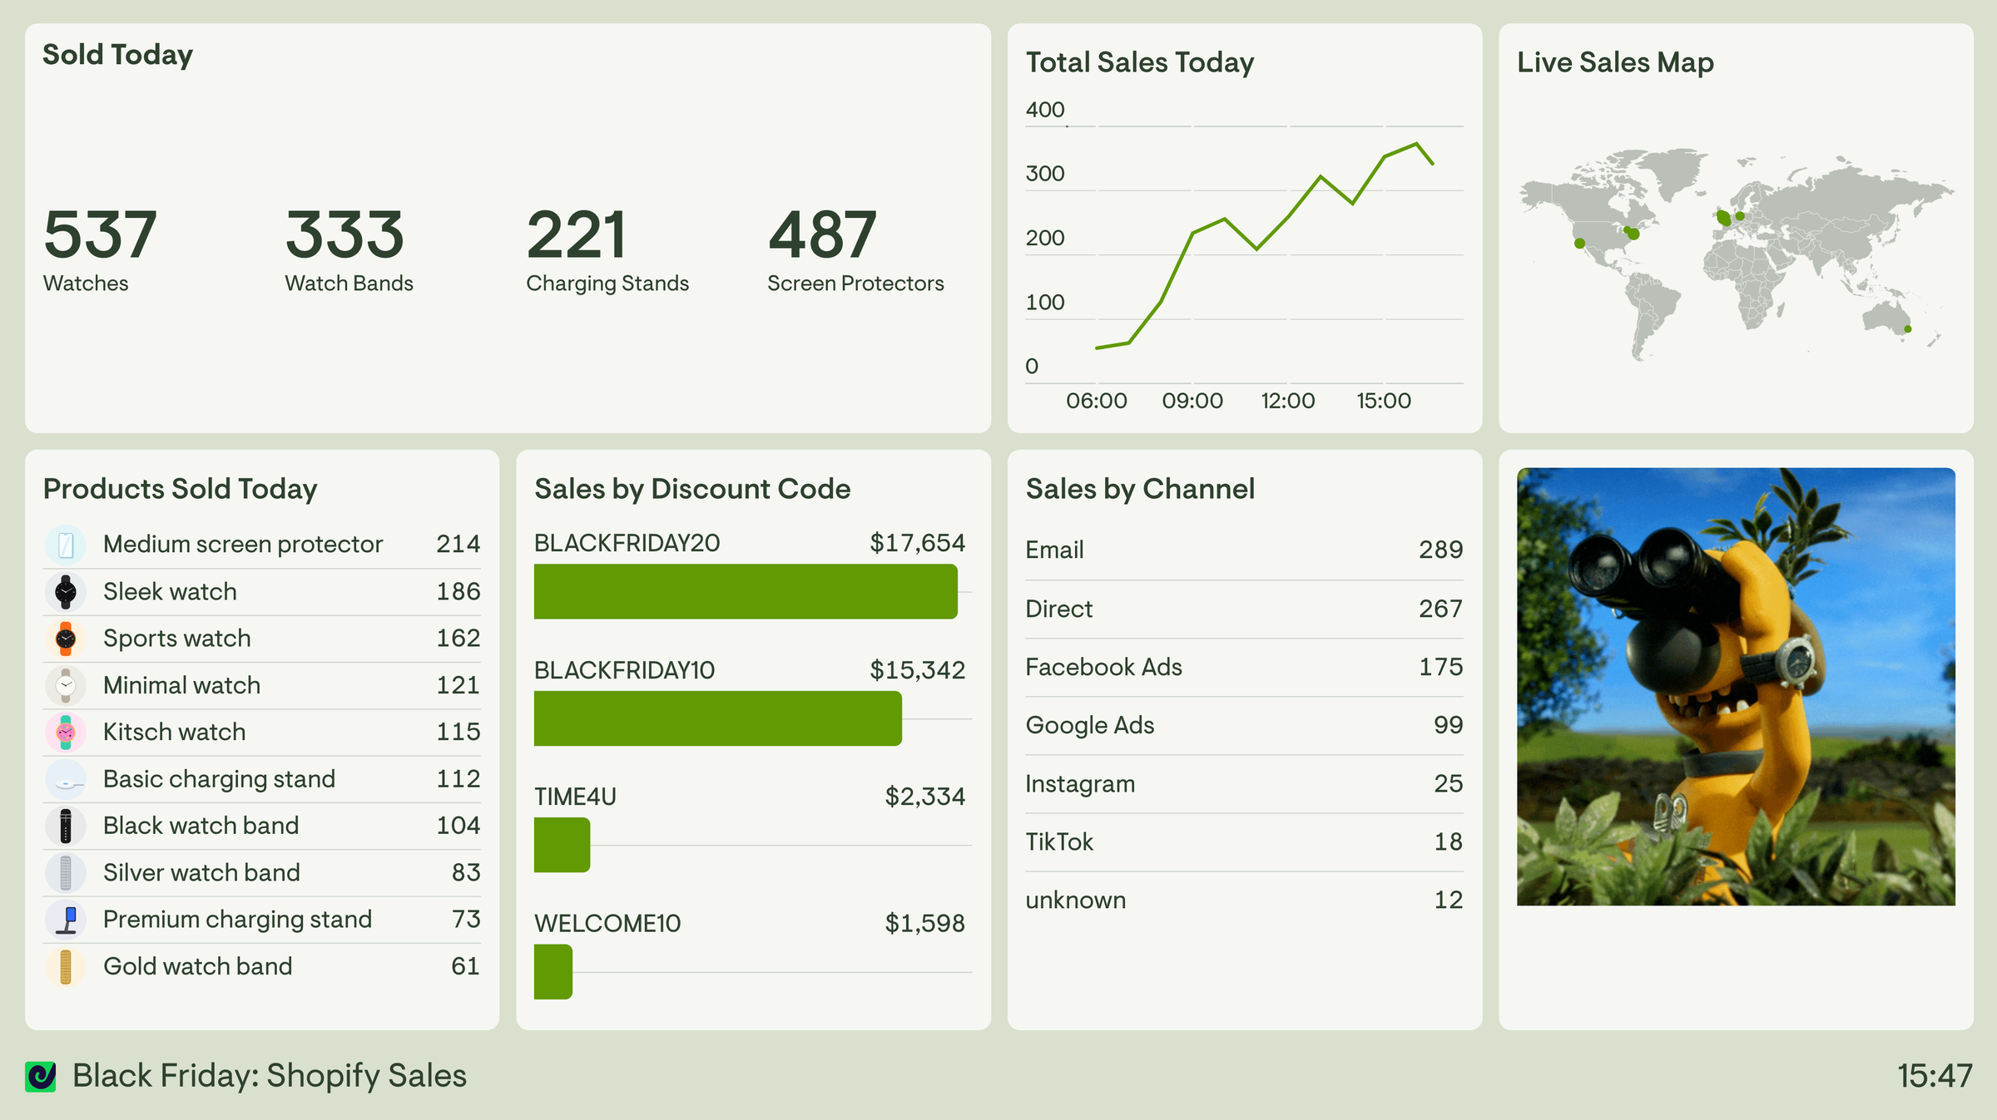Click the Basic charging stand label
The height and width of the screenshot is (1120, 1997).
[x=219, y=779]
